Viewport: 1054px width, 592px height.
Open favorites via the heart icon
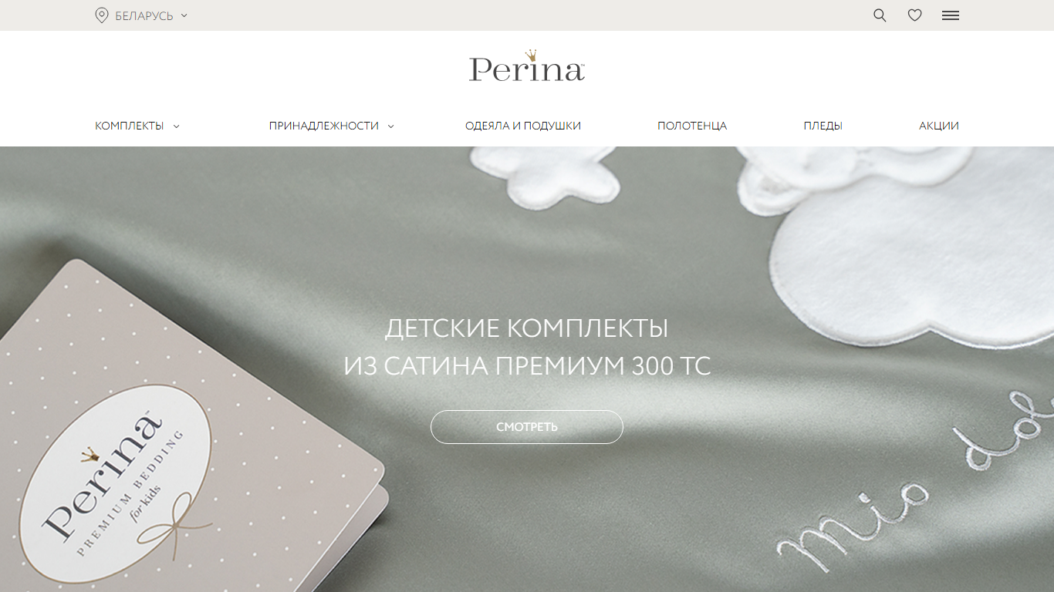(x=914, y=15)
